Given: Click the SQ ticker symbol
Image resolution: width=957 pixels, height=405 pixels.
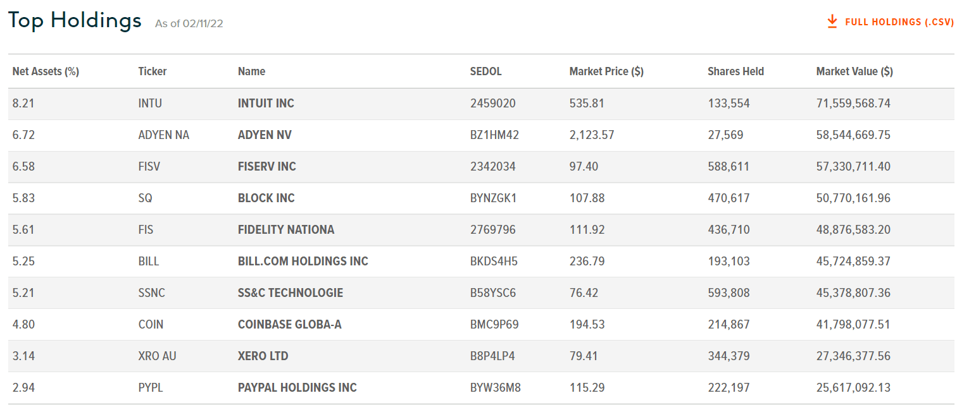Looking at the screenshot, I should tap(145, 198).
